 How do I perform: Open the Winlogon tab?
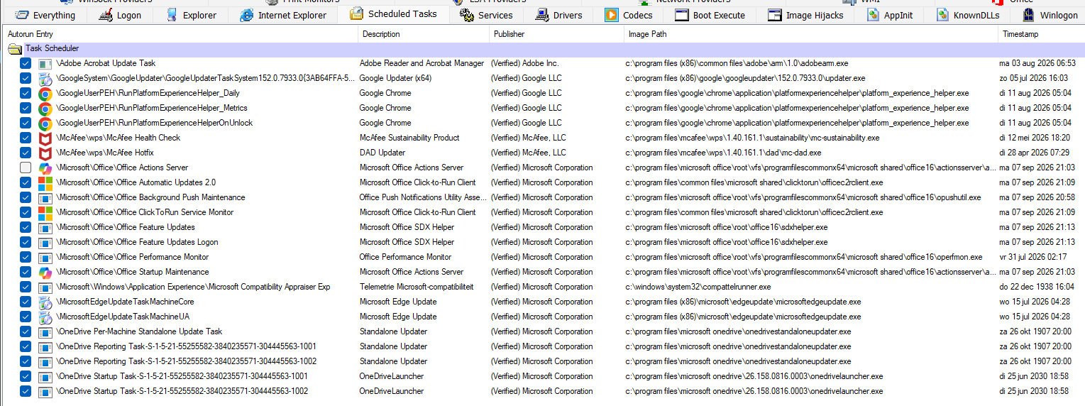tap(1050, 15)
